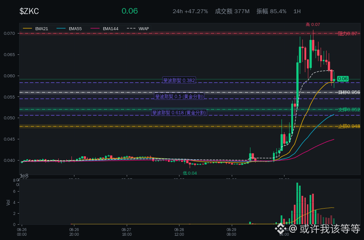Image resolution: width=364 pixels, height=240 pixels.
Task: Toggle the VWAP legend entry
Action: 138,29
